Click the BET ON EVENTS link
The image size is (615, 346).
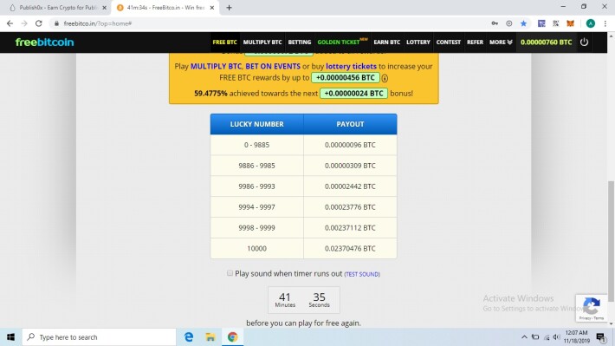tap(273, 67)
